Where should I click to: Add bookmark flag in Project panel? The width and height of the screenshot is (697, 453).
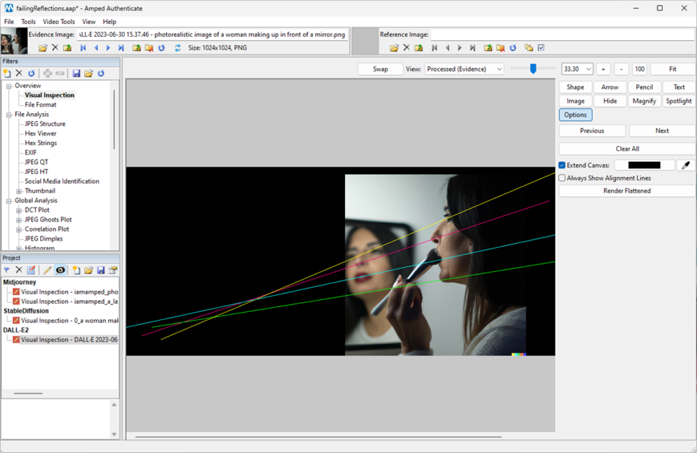coord(7,270)
